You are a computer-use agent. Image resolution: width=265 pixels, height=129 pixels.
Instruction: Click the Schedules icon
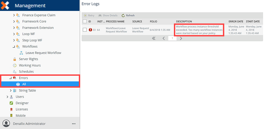tap(15, 71)
